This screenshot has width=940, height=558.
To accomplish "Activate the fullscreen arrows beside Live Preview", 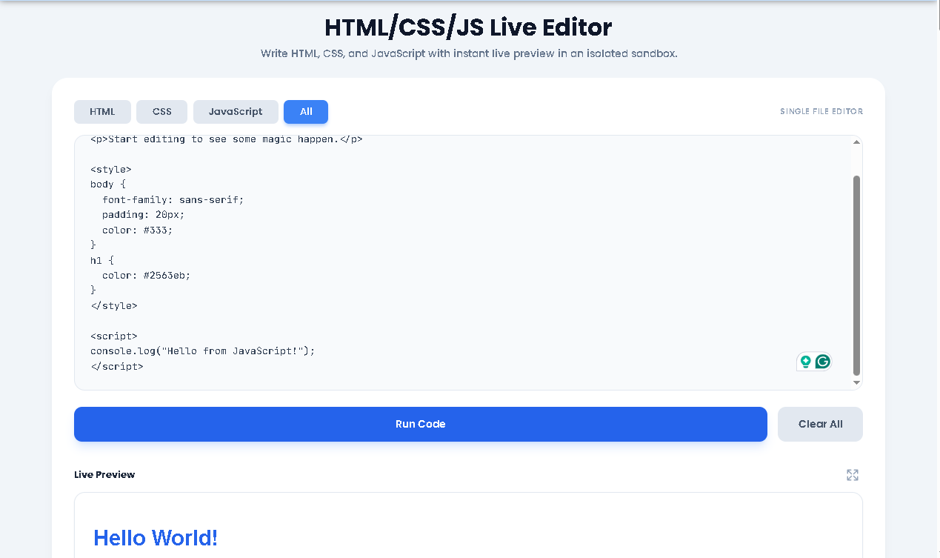I will (852, 475).
